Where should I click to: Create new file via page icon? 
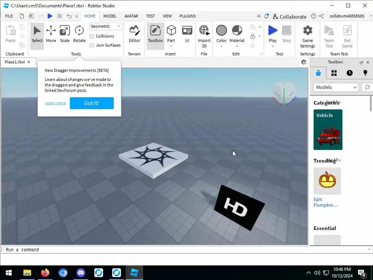coord(21,16)
